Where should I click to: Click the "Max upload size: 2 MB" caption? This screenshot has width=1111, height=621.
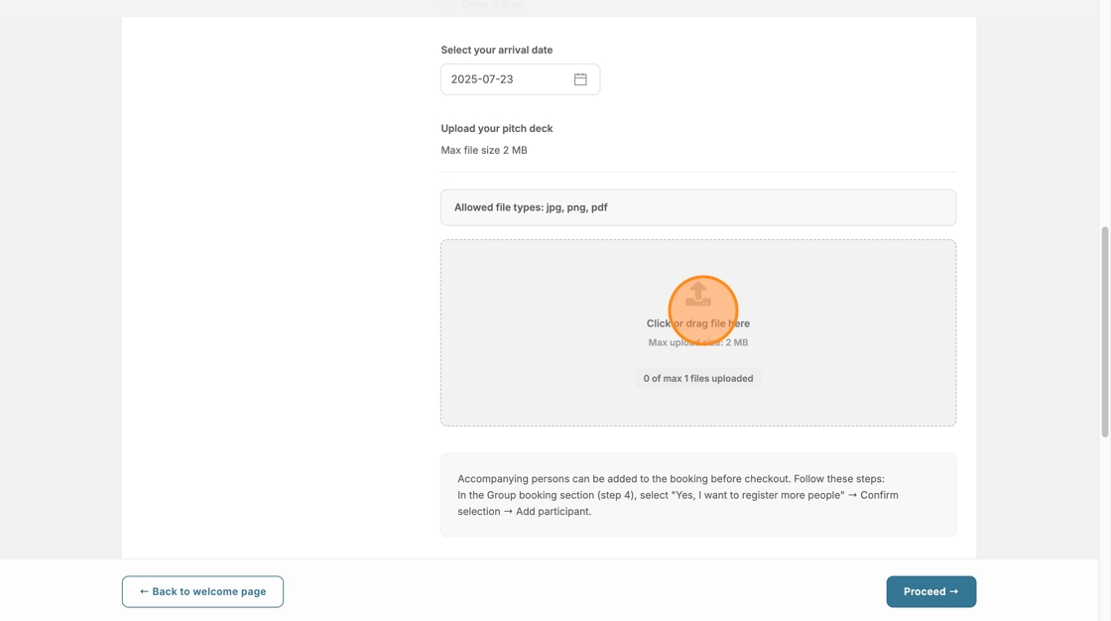pos(697,342)
